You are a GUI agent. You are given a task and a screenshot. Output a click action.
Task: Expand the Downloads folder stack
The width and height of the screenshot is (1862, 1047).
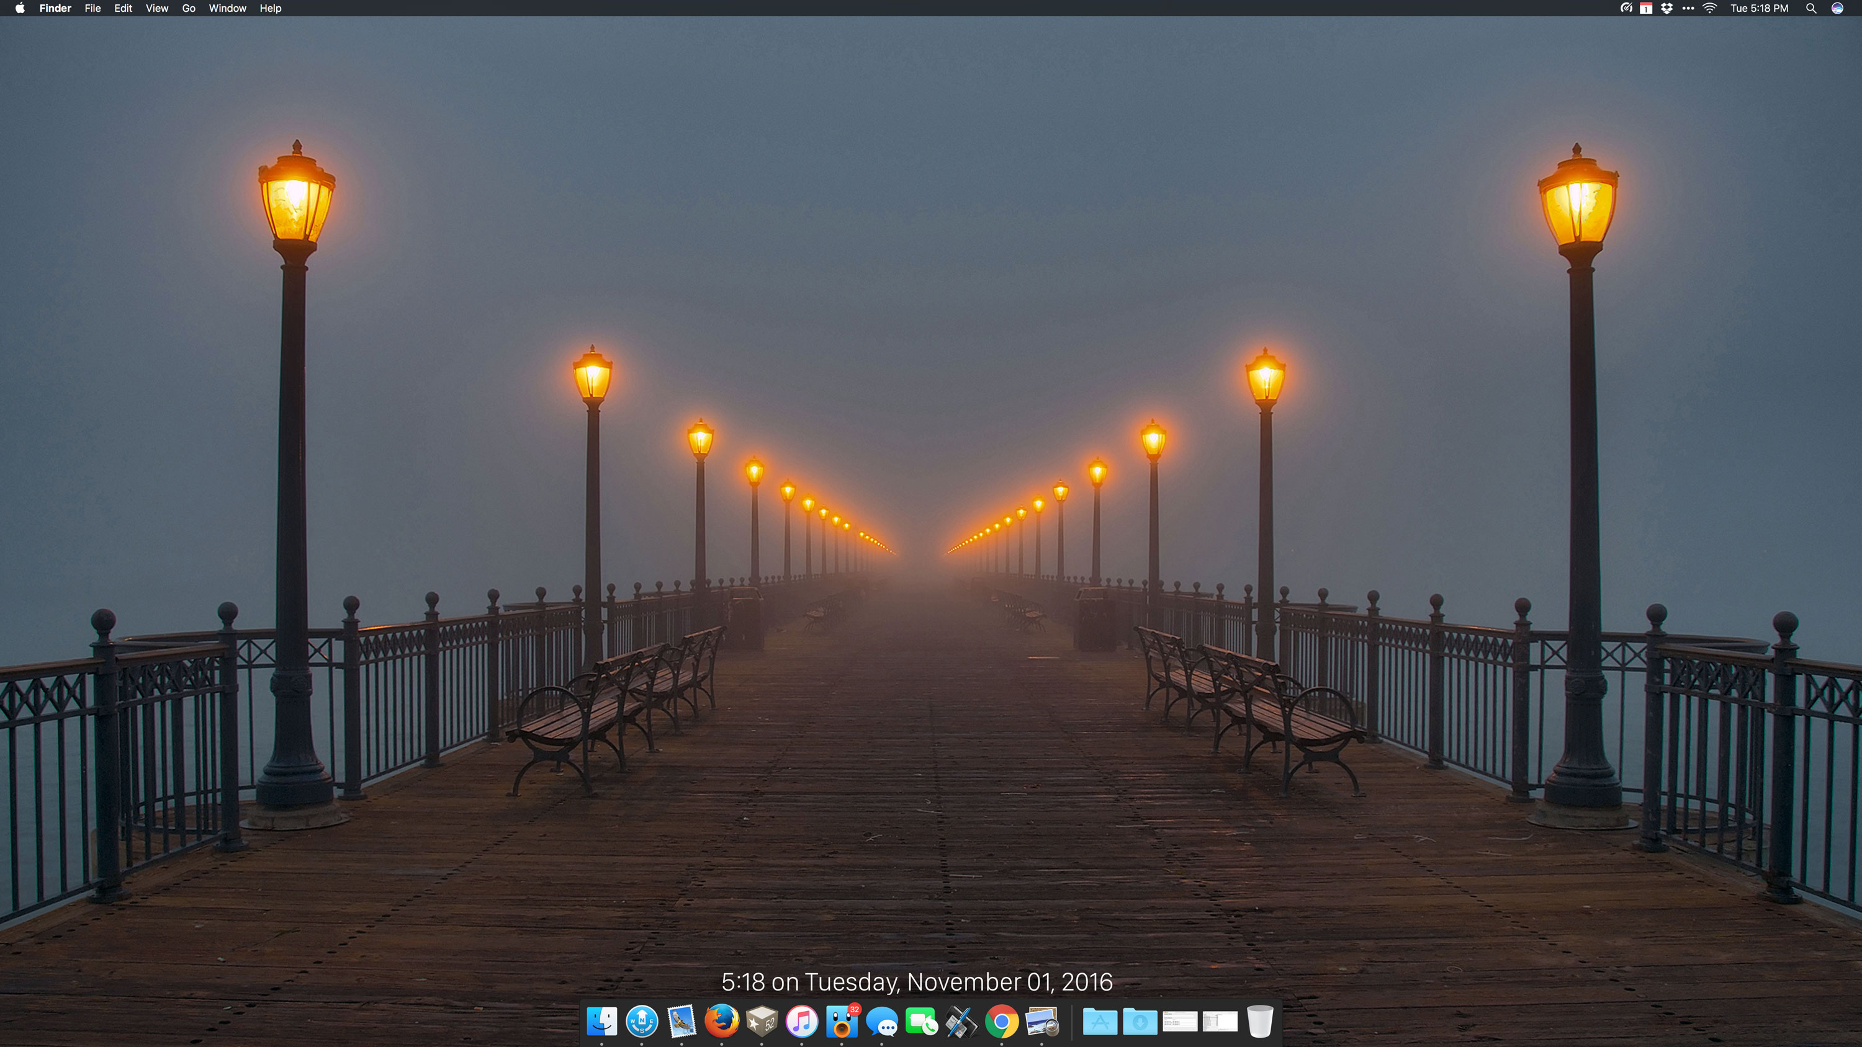[1140, 1022]
